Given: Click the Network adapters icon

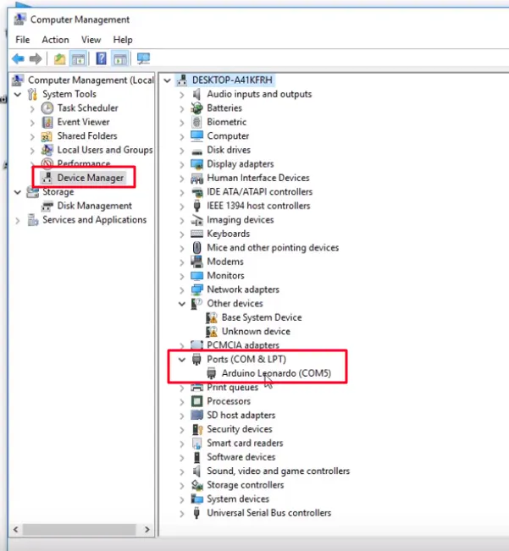Looking at the screenshot, I should coord(196,289).
